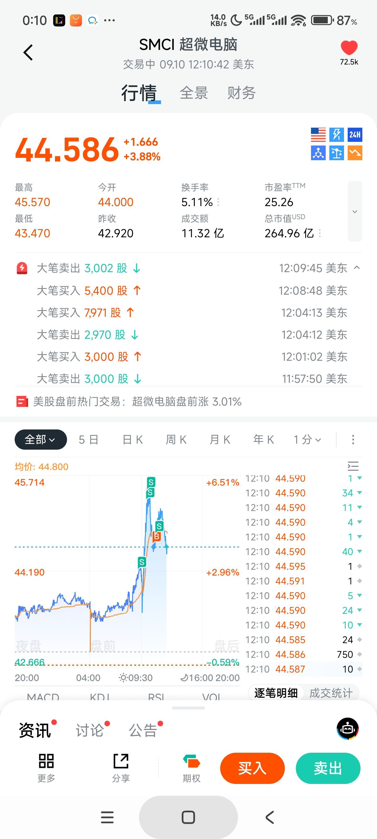Viewport: 377px width, 839px height.
Task: Open the 24H trading icon
Action: 355,135
